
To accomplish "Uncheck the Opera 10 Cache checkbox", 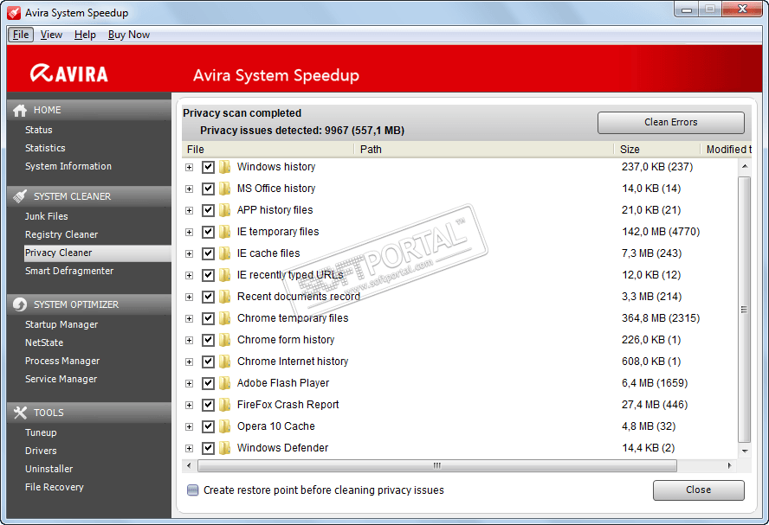I will (208, 426).
